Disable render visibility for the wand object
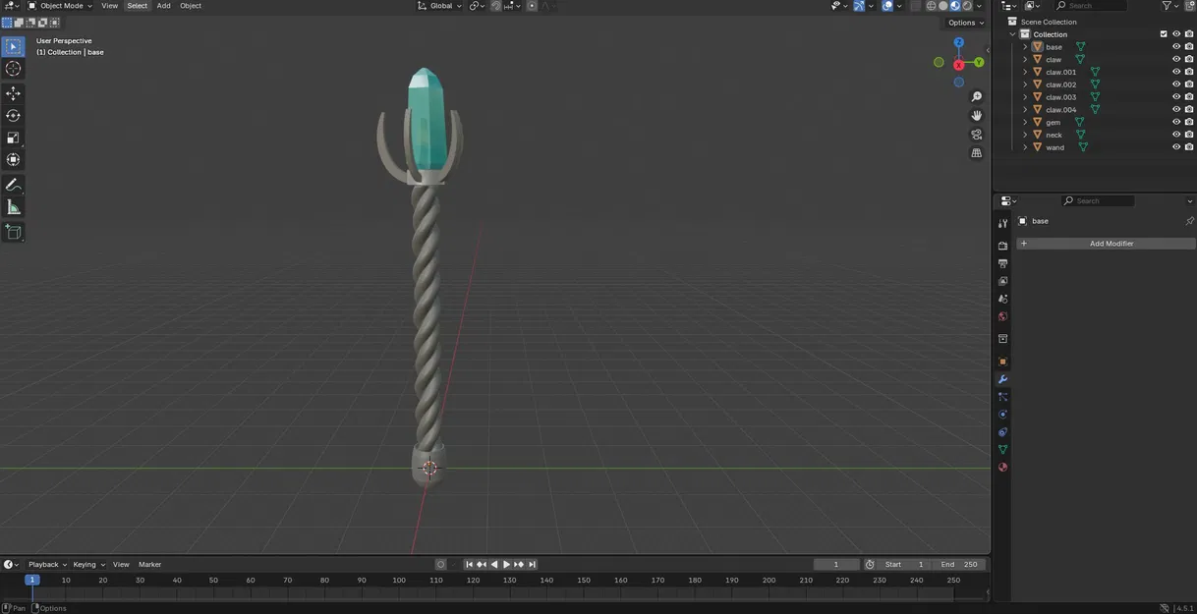 click(x=1189, y=146)
